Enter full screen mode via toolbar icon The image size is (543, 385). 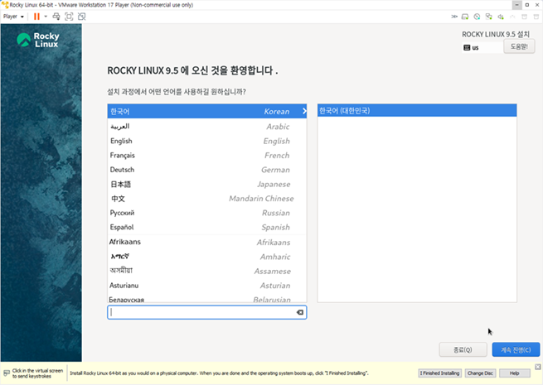tap(69, 17)
